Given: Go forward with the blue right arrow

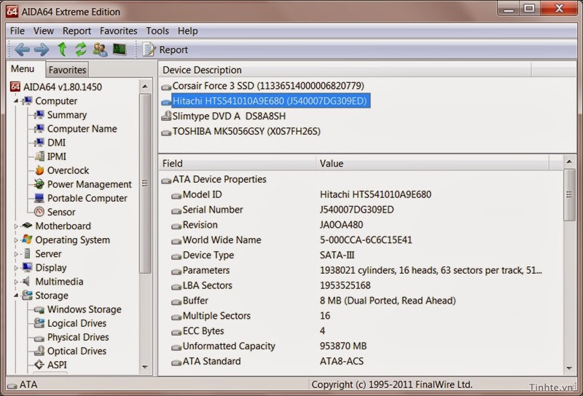Looking at the screenshot, I should 42,49.
